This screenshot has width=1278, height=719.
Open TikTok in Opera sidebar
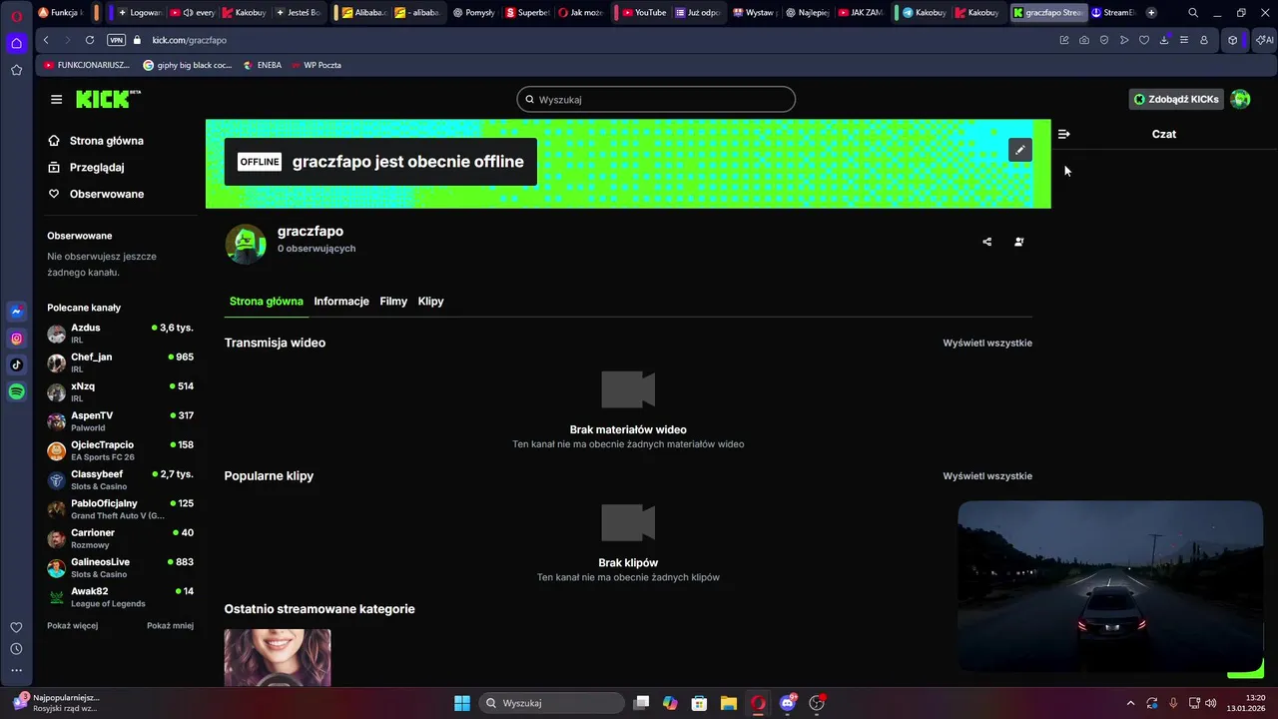pos(17,365)
